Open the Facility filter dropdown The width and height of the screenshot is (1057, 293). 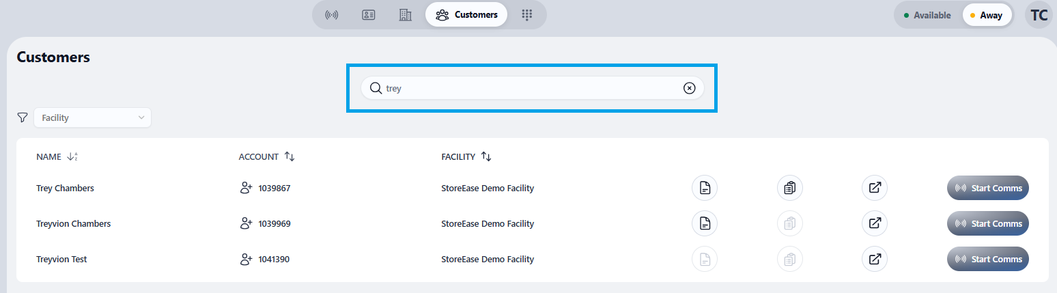92,117
